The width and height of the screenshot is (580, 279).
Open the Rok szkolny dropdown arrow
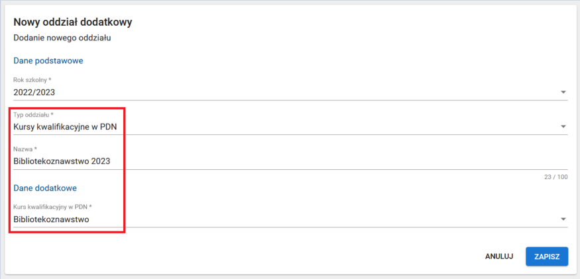[x=563, y=93]
